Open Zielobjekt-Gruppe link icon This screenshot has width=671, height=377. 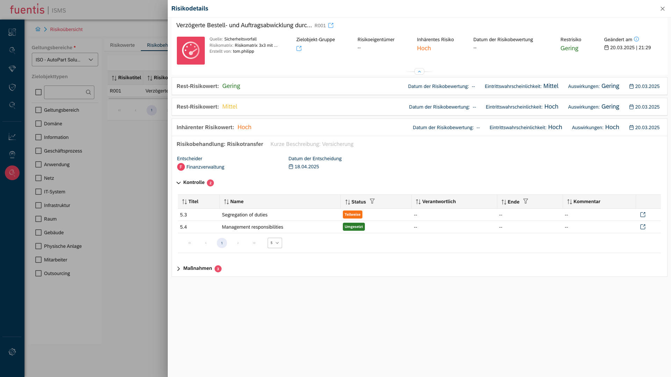pyautogui.click(x=299, y=49)
